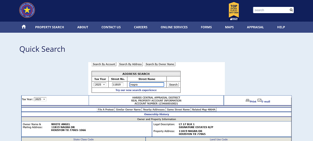Click the ADDRESS SEARCH table header

coord(136,74)
